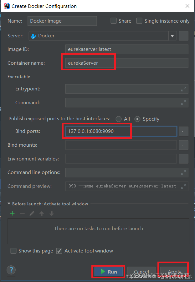
Task: Open the Bind mounts ellipsis dialog
Action: 184,145
